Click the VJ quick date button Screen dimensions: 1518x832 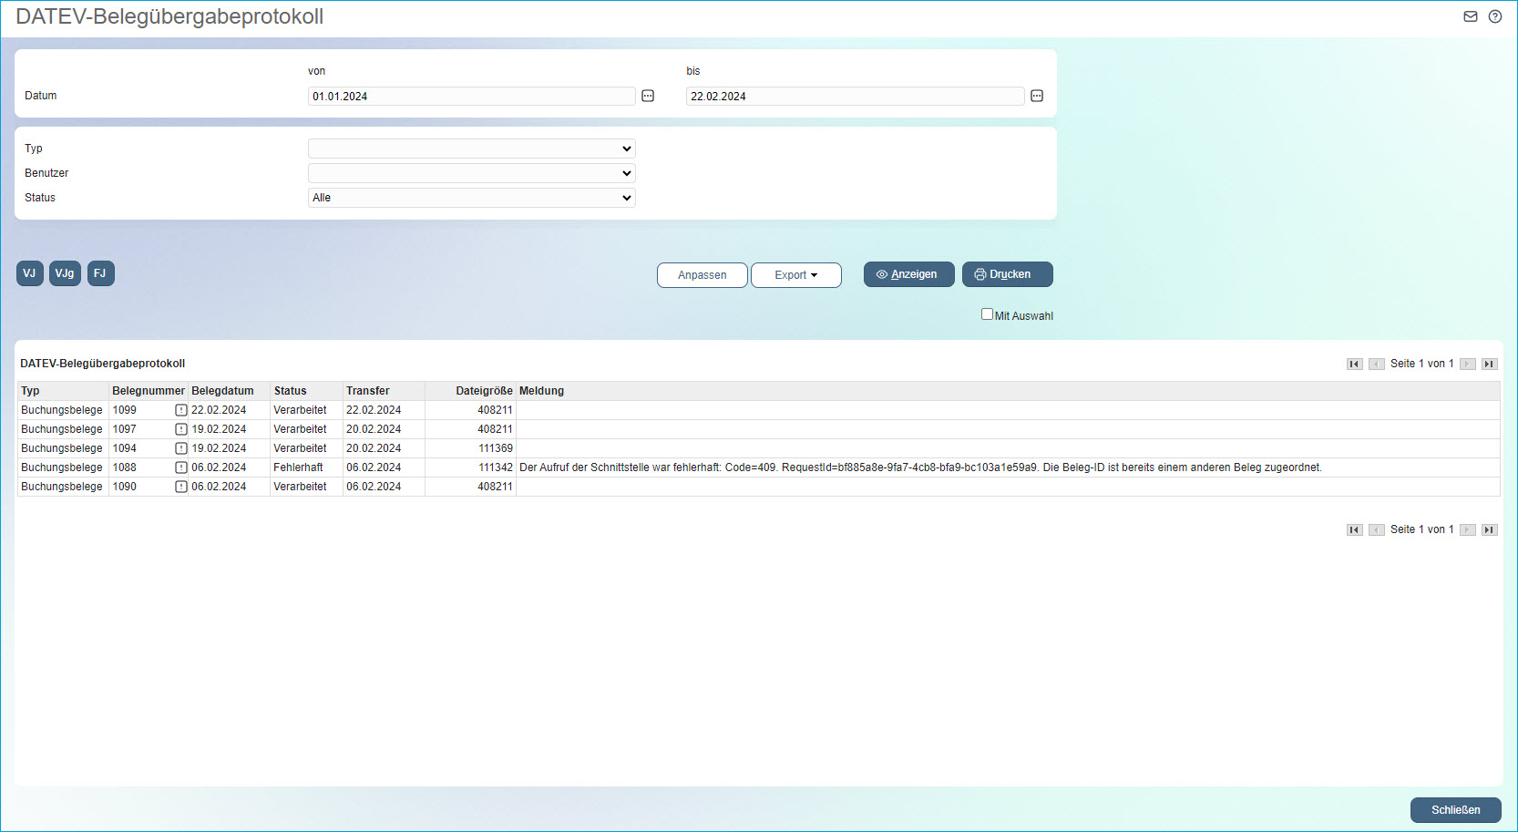(30, 273)
